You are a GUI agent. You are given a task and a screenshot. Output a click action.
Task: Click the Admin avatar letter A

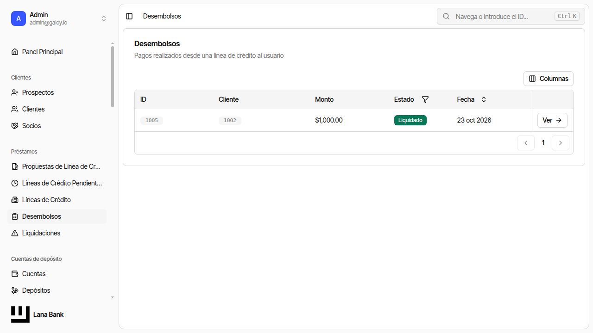(x=19, y=18)
